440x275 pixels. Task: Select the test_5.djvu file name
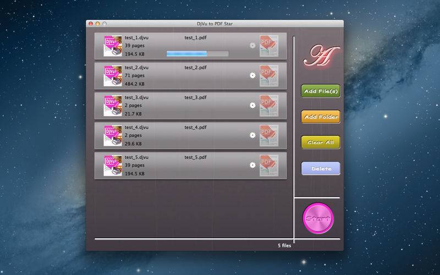136,157
